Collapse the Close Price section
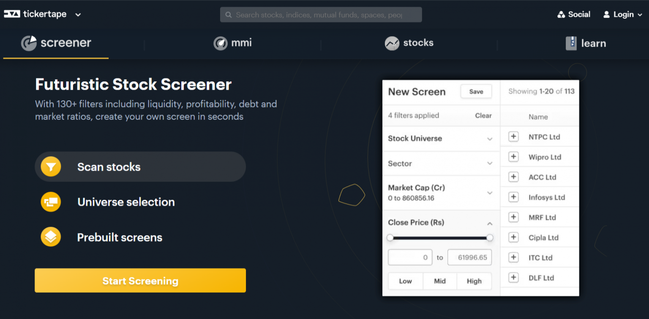Image resolution: width=649 pixels, height=319 pixels. [x=489, y=223]
